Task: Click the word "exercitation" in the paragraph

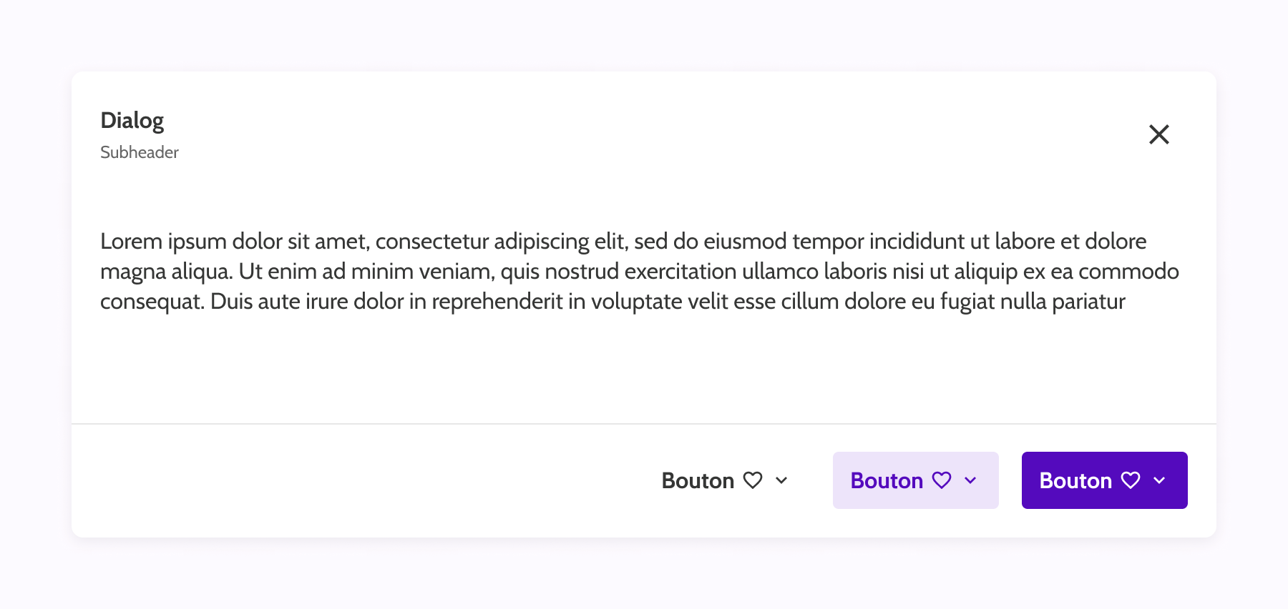Action: [680, 272]
